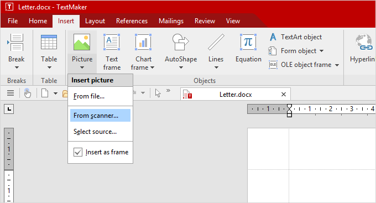
Task: Open new document dropdown arrow in toolbar
Action: [55, 93]
